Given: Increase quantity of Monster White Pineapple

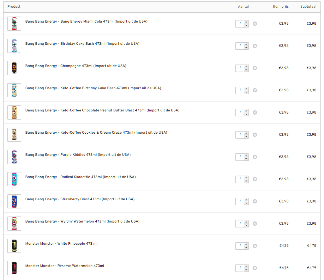Looking at the screenshot, I should coord(246,244).
